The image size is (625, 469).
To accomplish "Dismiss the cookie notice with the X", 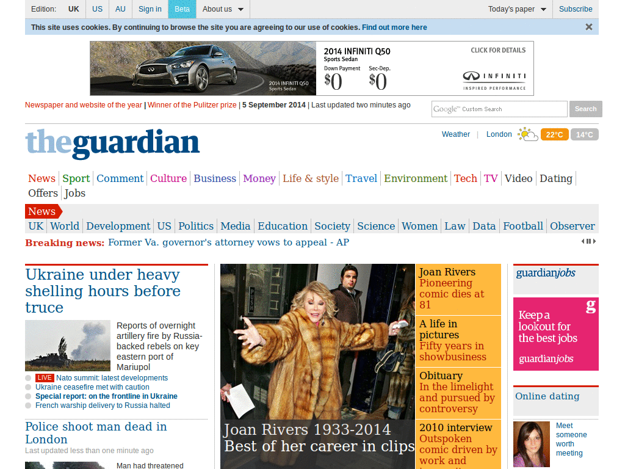I will (x=589, y=27).
